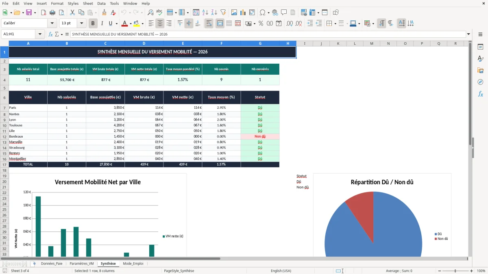Toggle merge and center cells
Image resolution: width=488 pixels, height=274 pixels.
pos(220,24)
